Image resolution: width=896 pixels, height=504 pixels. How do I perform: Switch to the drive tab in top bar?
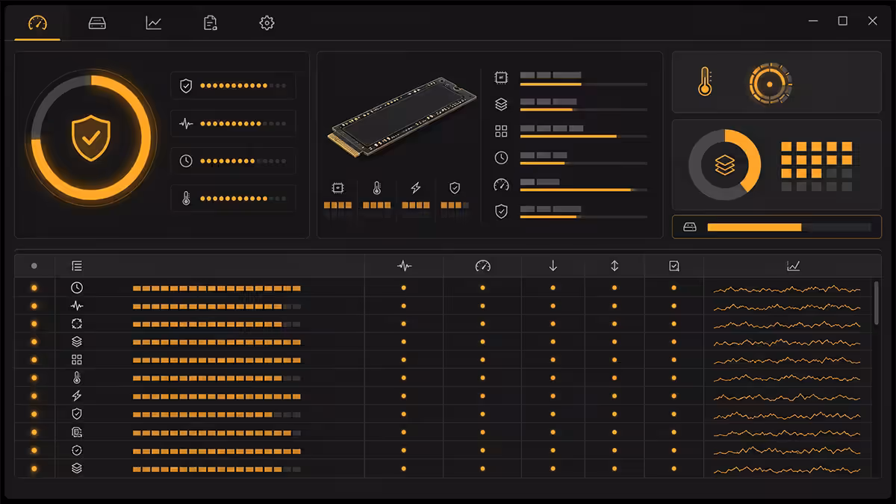click(x=97, y=23)
